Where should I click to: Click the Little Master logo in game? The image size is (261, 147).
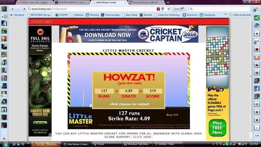tap(81, 119)
